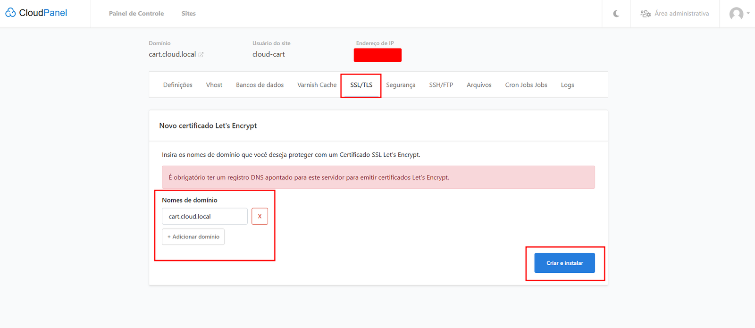
Task: Click the user avatar icon
Action: (736, 14)
